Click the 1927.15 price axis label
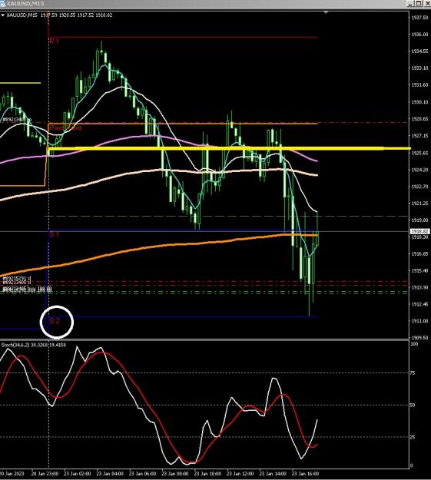 pos(419,136)
